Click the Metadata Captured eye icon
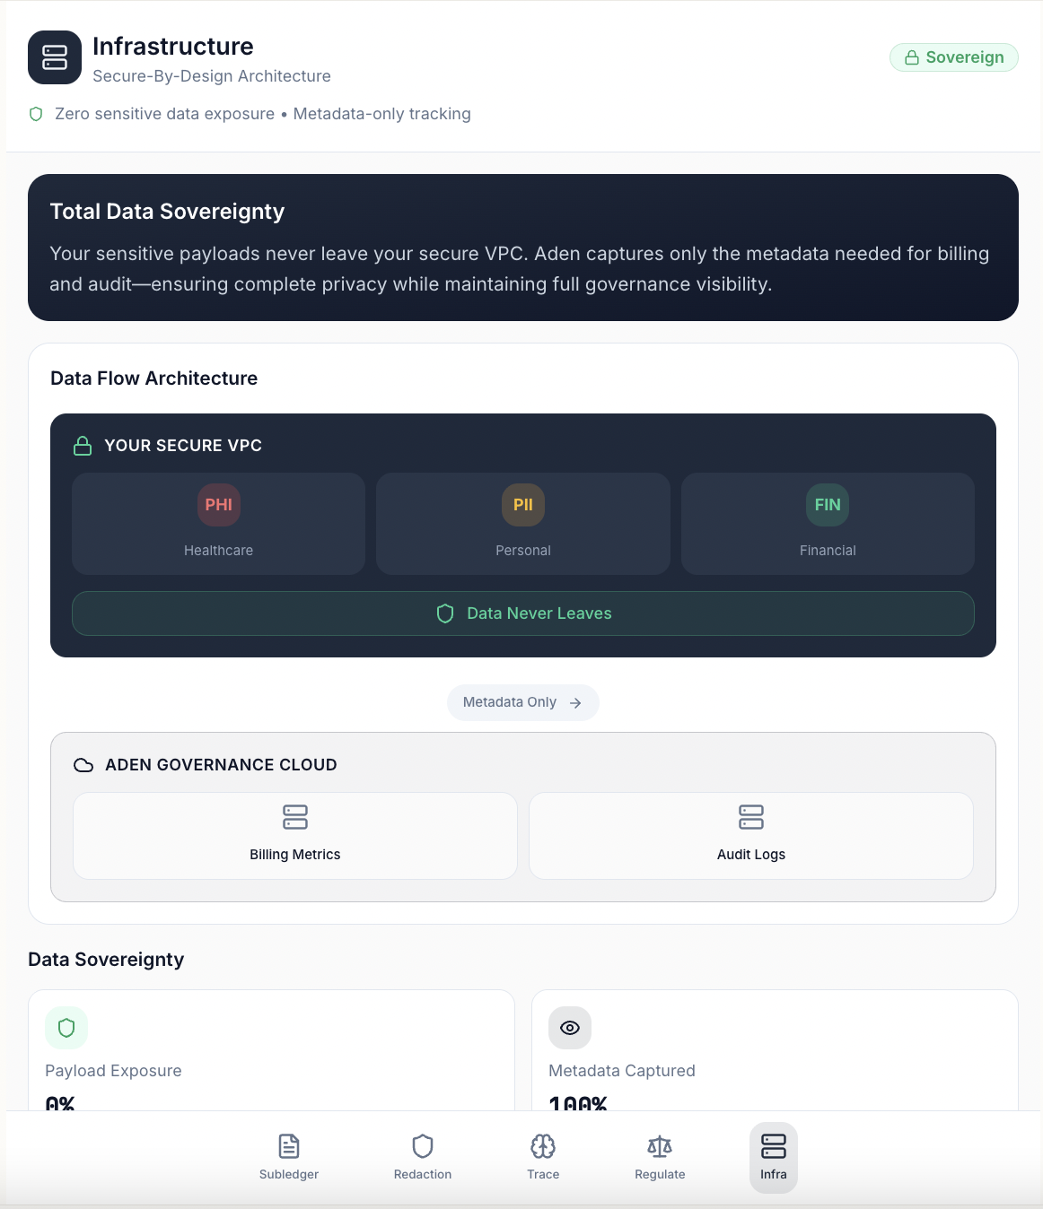Viewport: 1043px width, 1209px height. 570,1028
